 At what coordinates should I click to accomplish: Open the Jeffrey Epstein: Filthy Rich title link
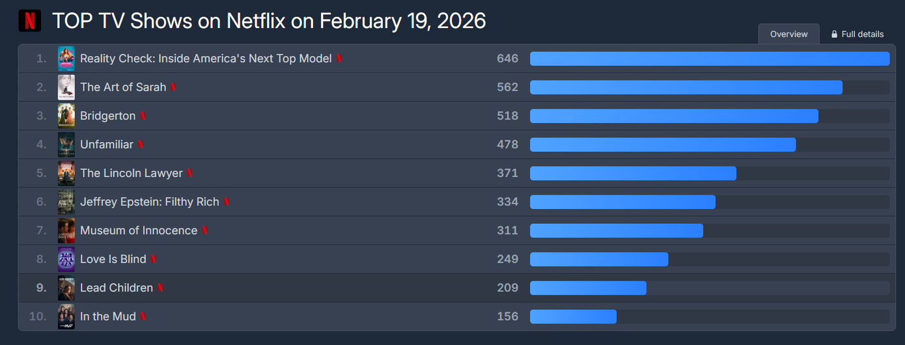pyautogui.click(x=149, y=202)
